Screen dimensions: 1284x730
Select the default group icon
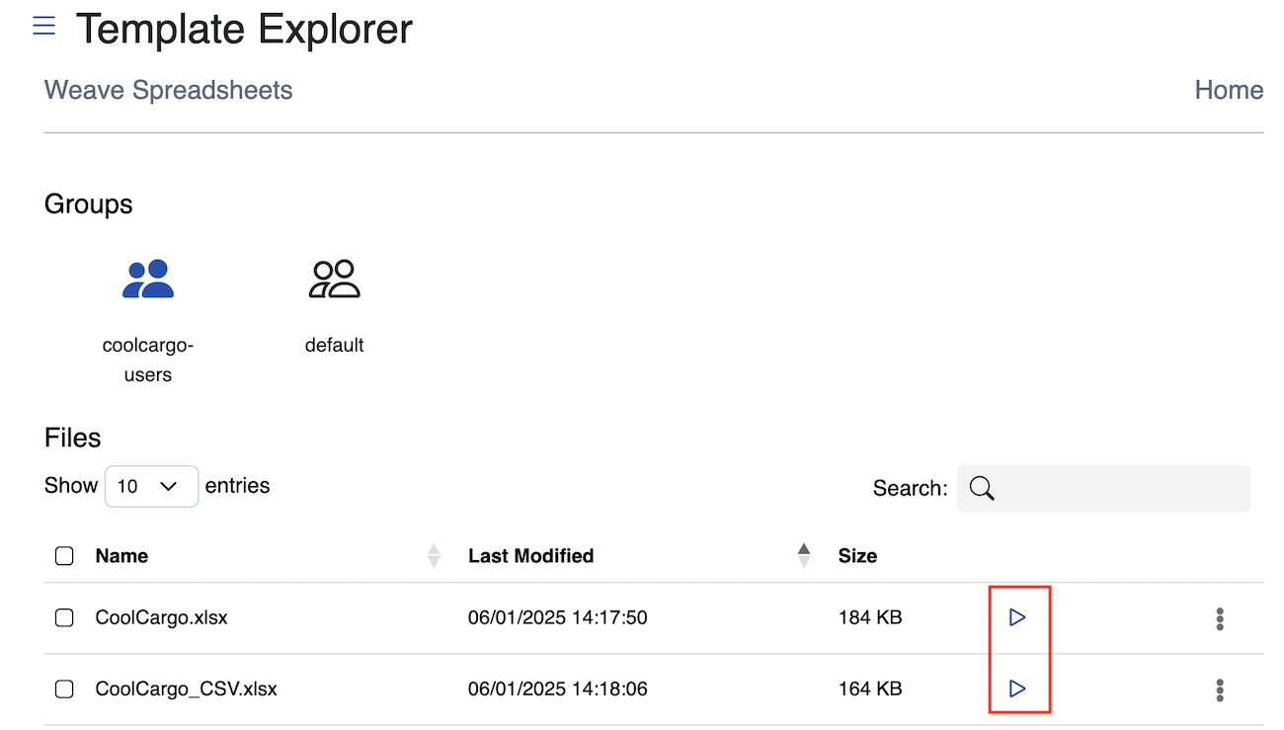pyautogui.click(x=334, y=280)
